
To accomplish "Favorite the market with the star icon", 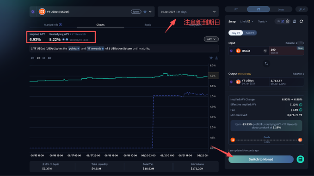I will click(x=145, y=12).
